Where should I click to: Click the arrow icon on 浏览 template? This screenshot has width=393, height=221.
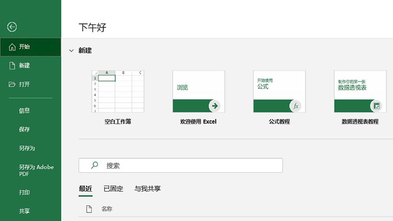[x=215, y=106]
